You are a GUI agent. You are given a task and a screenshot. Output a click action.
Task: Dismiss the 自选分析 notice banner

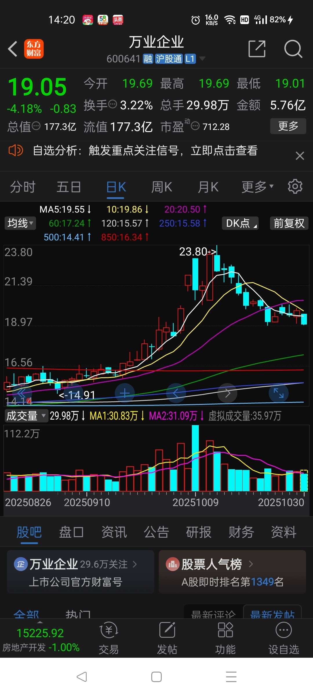300,156
